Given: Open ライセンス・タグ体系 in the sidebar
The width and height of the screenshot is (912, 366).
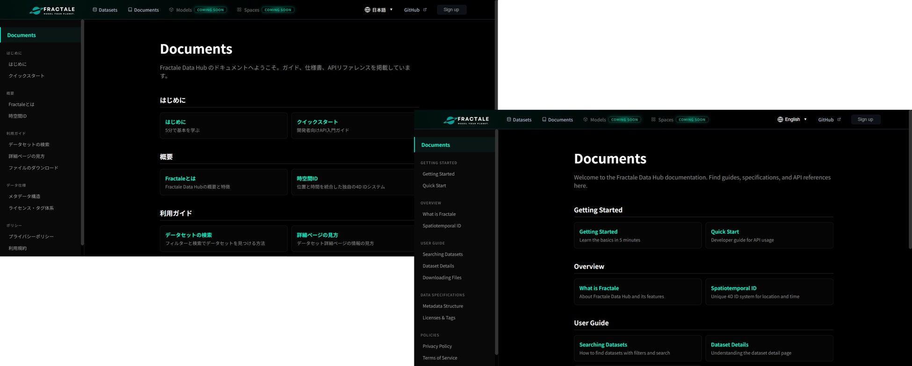Looking at the screenshot, I should point(31,208).
